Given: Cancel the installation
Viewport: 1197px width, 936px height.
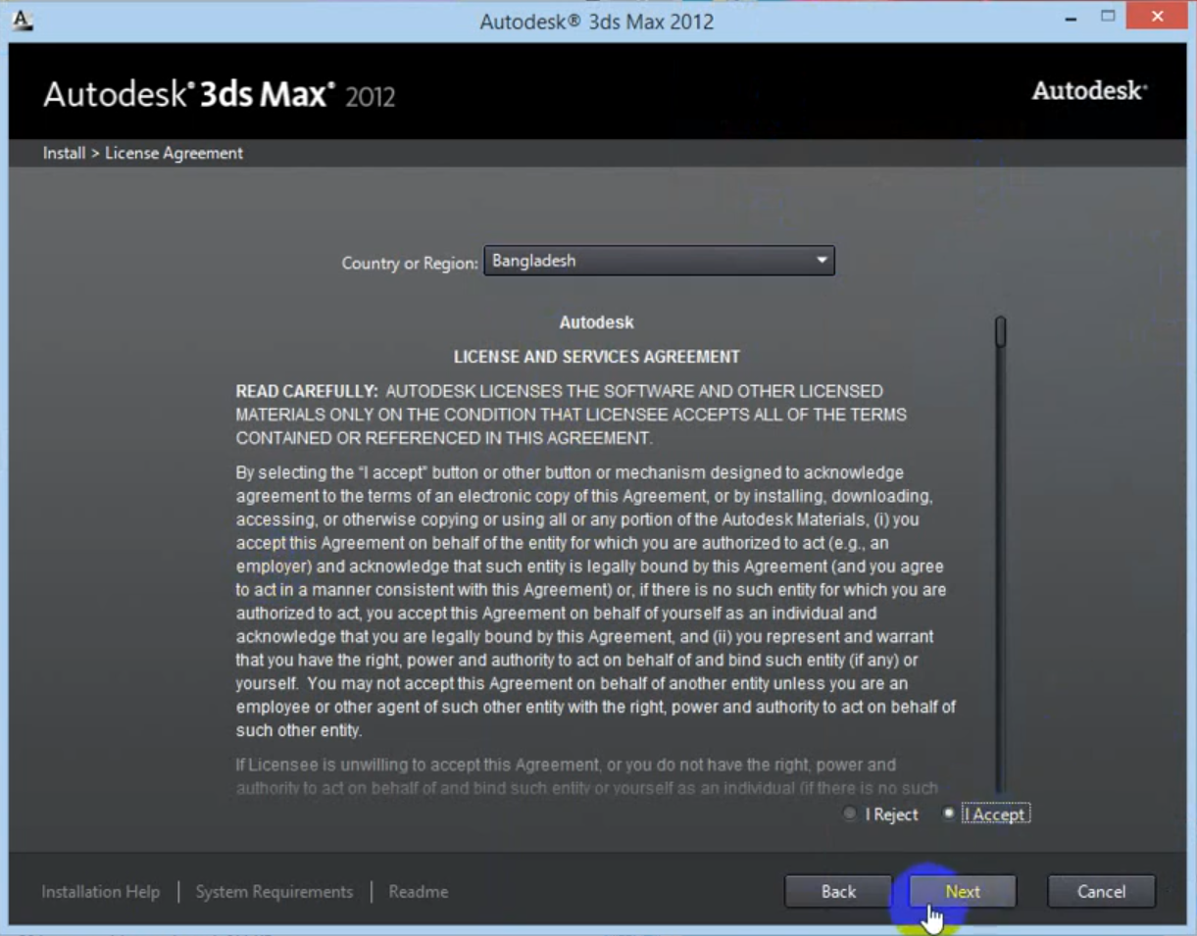Looking at the screenshot, I should (x=1101, y=892).
